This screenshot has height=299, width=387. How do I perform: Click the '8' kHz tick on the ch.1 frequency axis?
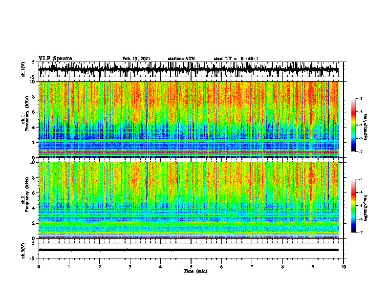tap(34, 97)
